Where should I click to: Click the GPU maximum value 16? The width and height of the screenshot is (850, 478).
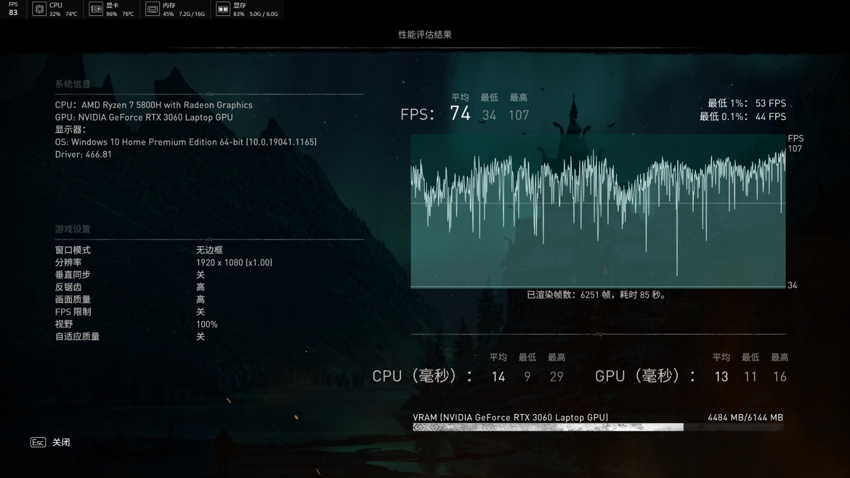779,377
